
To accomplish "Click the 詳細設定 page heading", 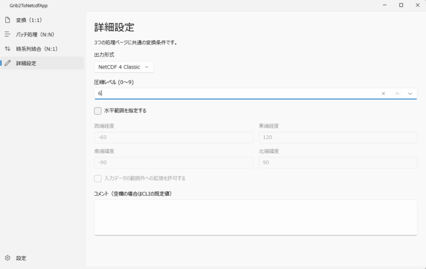I will tap(115, 27).
